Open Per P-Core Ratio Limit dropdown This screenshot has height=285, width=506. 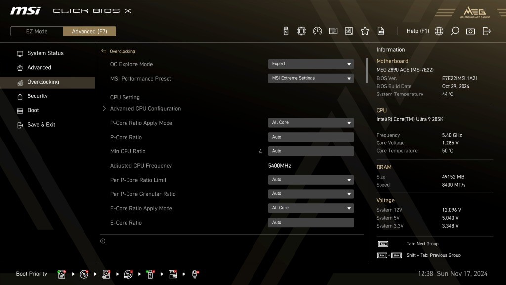coord(311,180)
